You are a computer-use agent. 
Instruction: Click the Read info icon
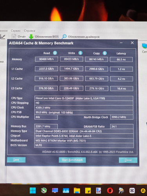point(55,53)
